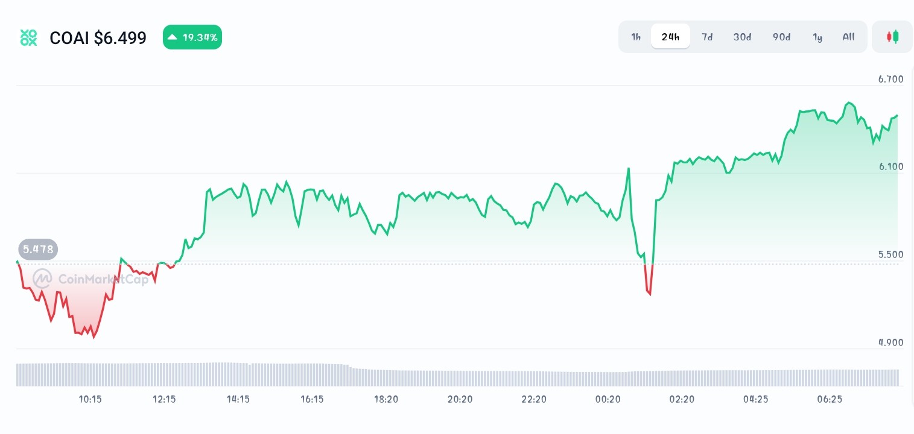Click the 6.700 price axis label
This screenshot has height=434, width=914.
[890, 79]
